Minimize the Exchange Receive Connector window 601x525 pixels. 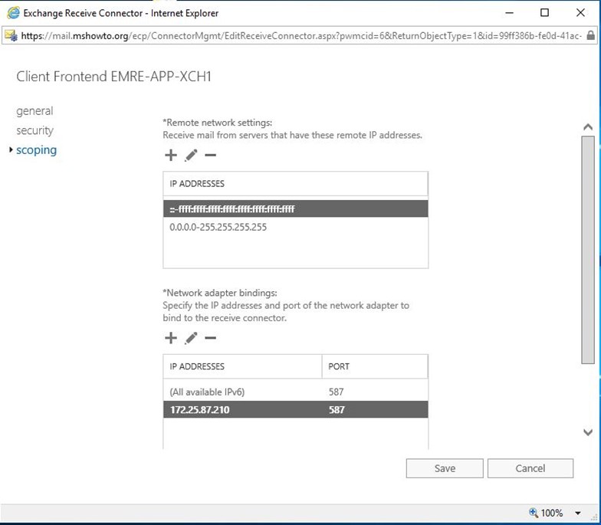click(509, 12)
